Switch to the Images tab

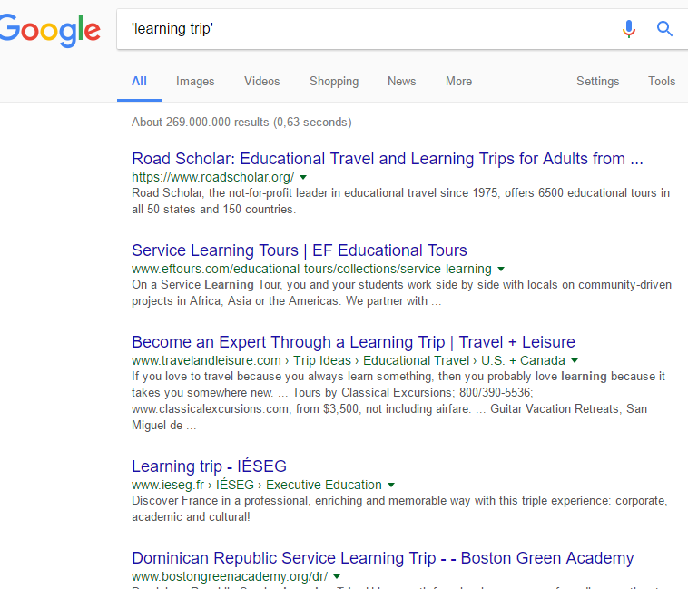point(195,81)
